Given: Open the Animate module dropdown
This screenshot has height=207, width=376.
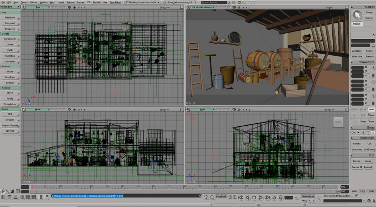Looking at the screenshot, I should coord(10,7).
